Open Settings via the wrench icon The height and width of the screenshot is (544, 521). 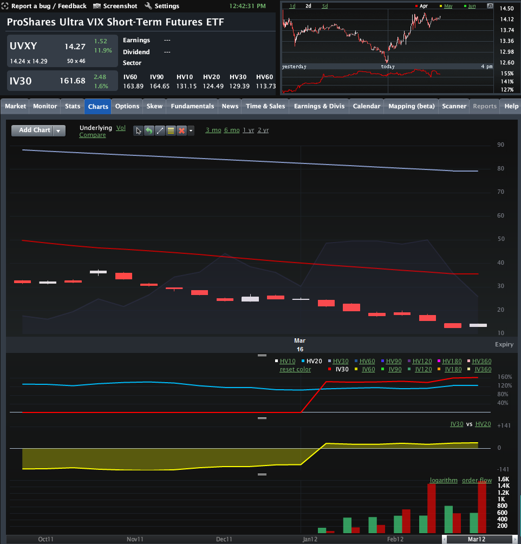pos(148,6)
